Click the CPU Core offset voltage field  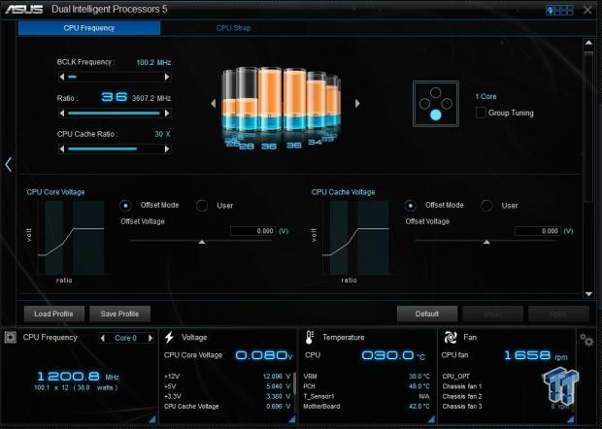pos(252,231)
